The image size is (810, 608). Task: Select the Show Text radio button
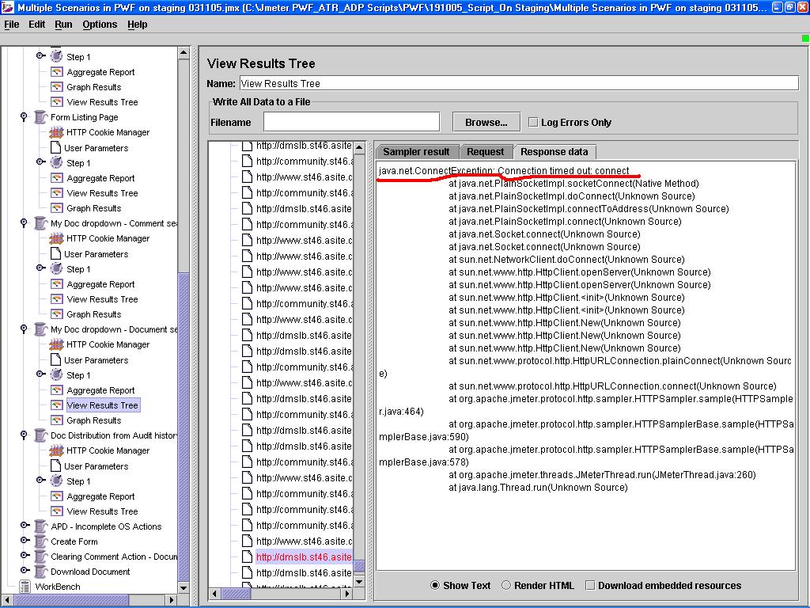435,585
